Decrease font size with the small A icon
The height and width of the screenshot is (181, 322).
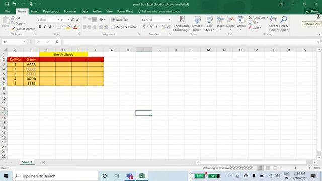tap(77, 20)
